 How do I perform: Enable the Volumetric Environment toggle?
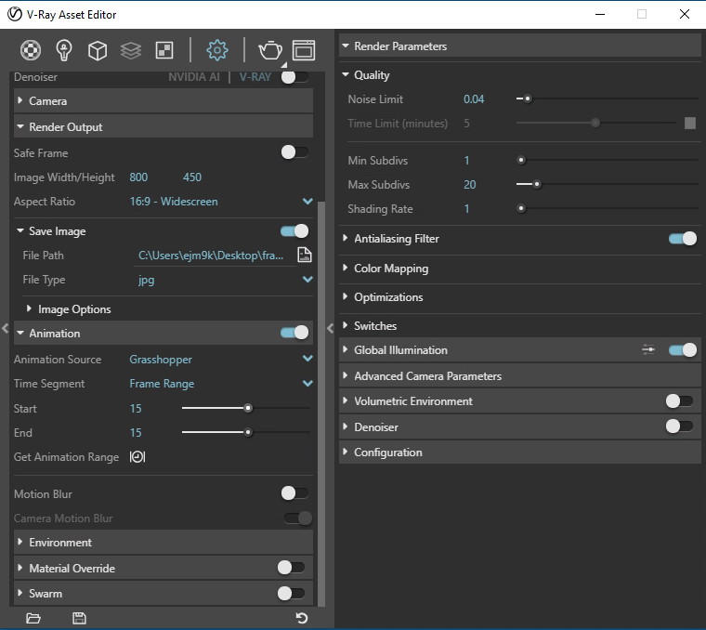[679, 400]
